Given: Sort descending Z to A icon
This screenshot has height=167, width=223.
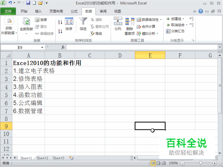Looking at the screenshot, I should click(60, 31).
